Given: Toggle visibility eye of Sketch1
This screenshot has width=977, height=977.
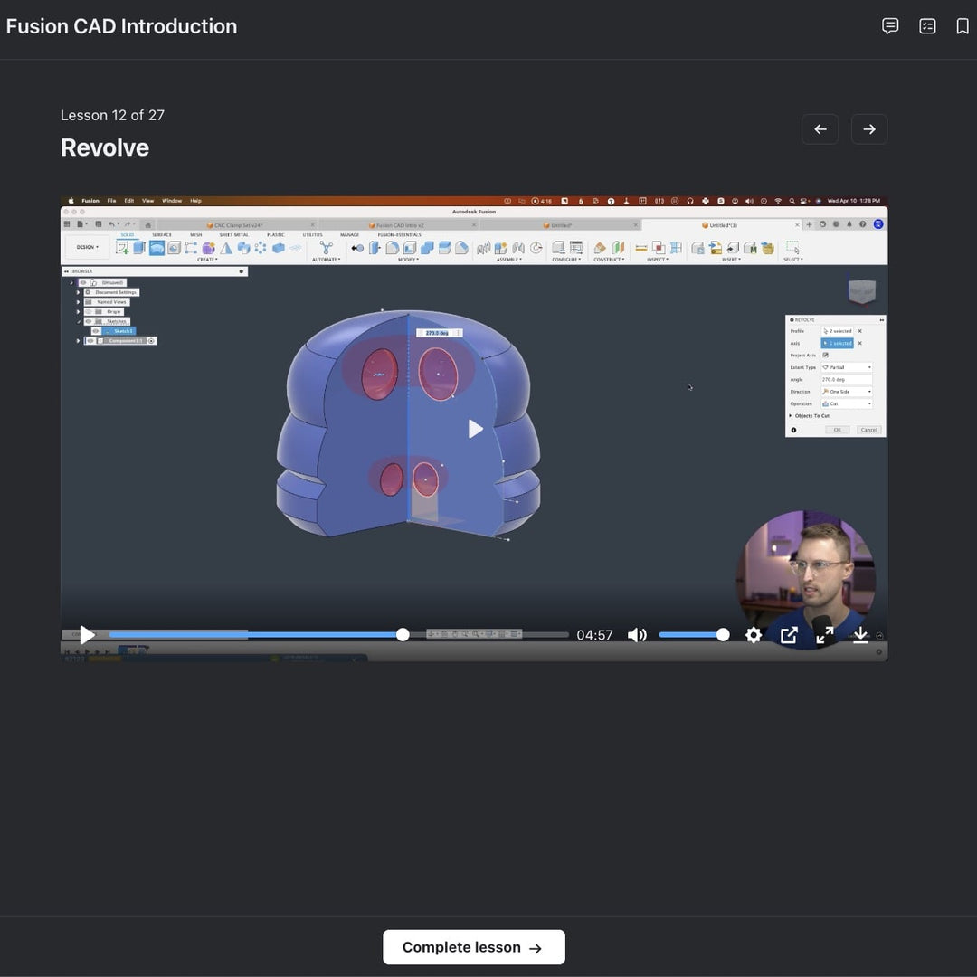Looking at the screenshot, I should click(96, 331).
